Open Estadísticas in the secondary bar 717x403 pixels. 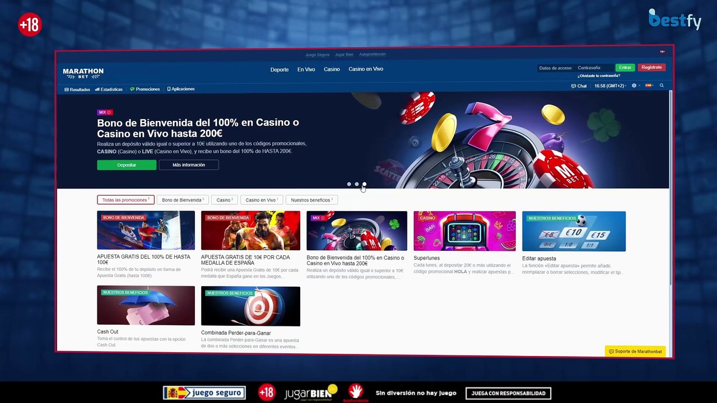pos(109,90)
